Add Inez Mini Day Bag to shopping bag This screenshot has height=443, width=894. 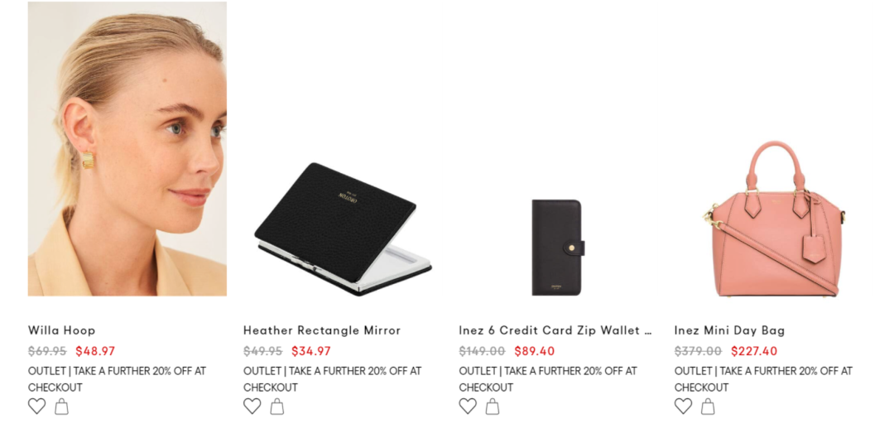pyautogui.click(x=708, y=407)
